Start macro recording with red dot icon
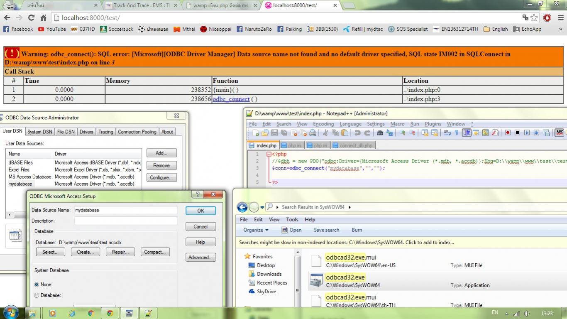Viewport: 567px width, 319px height. pos(508,133)
